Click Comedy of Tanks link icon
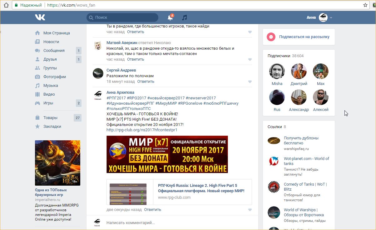 click(x=274, y=187)
